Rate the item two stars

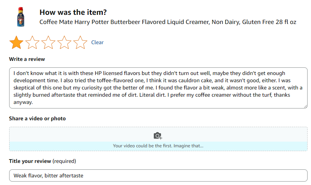pos(32,42)
